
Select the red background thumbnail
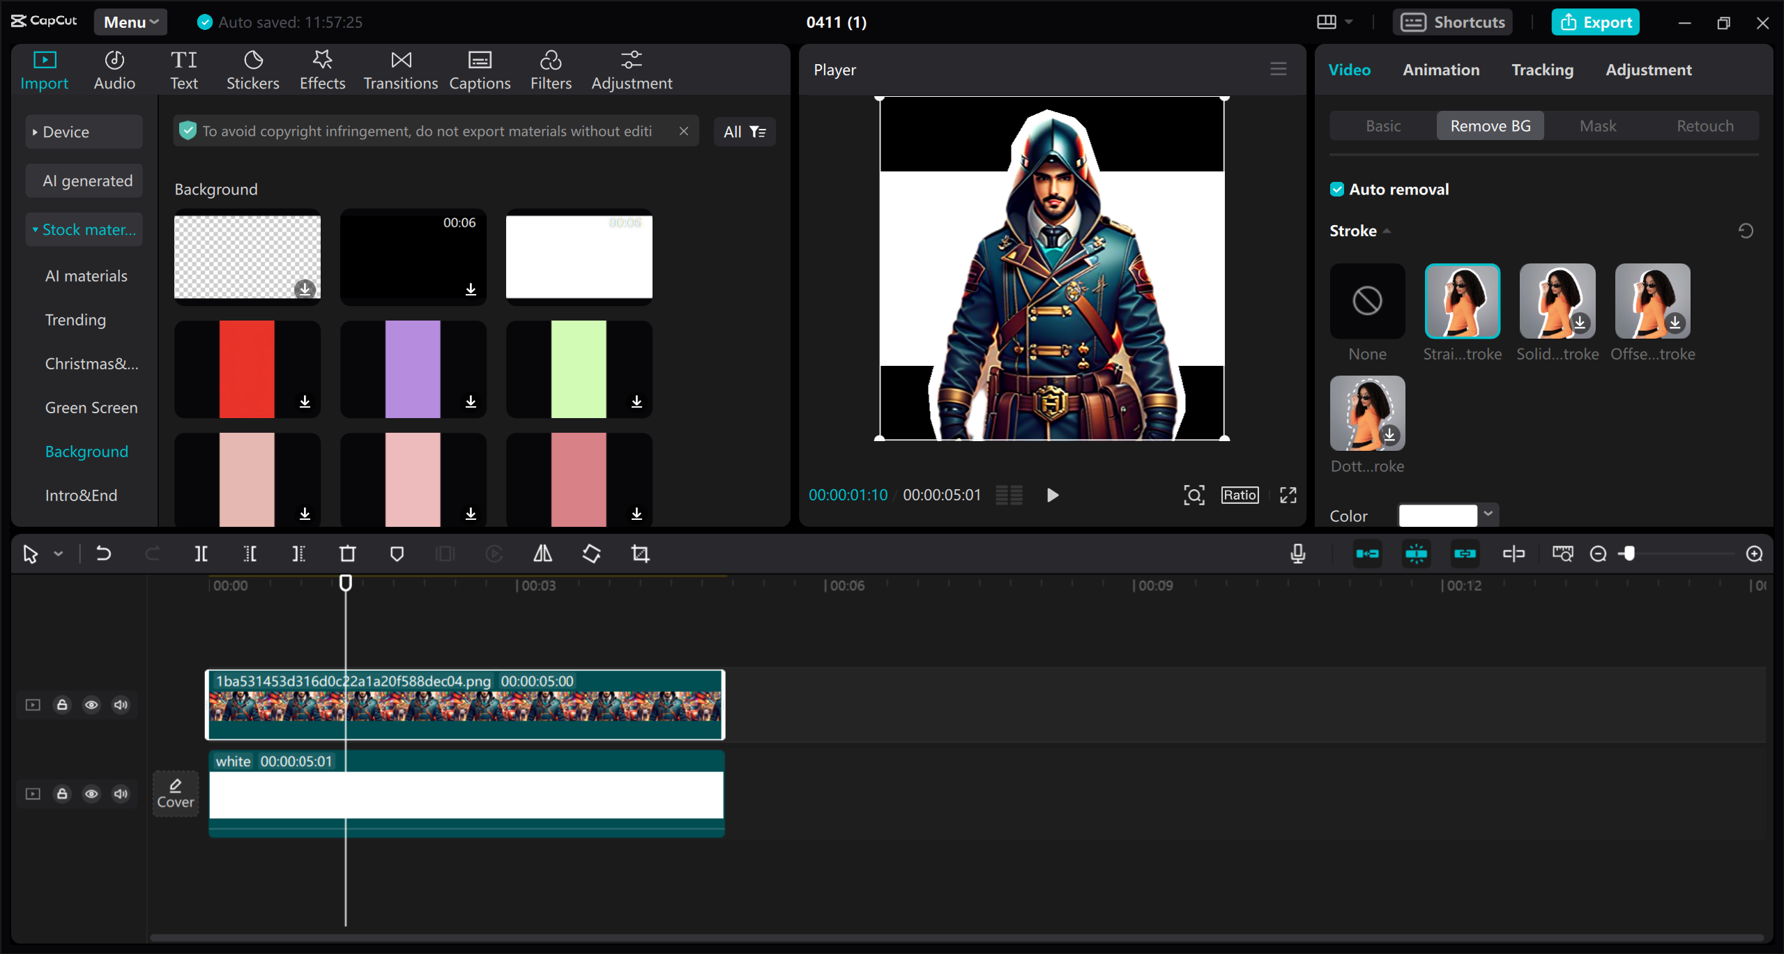(x=247, y=369)
